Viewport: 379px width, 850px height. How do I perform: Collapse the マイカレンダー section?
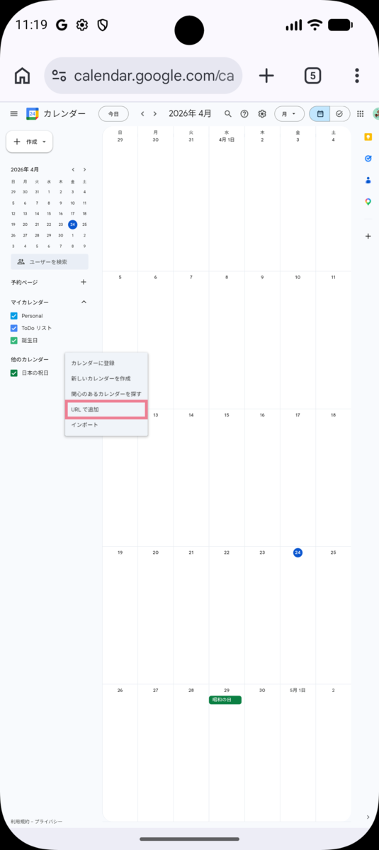coord(84,302)
